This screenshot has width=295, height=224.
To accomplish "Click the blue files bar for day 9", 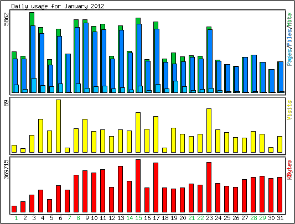I will (86, 58).
